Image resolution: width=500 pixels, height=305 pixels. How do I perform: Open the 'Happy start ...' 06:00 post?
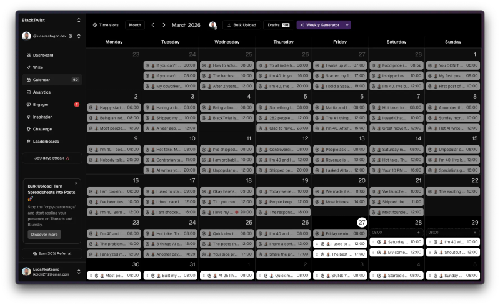(114, 108)
